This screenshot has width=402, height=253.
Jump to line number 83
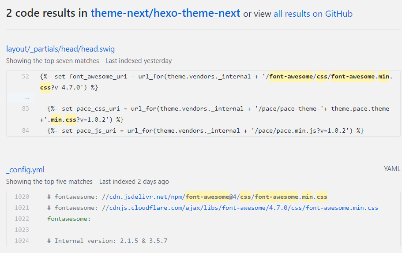click(25, 108)
